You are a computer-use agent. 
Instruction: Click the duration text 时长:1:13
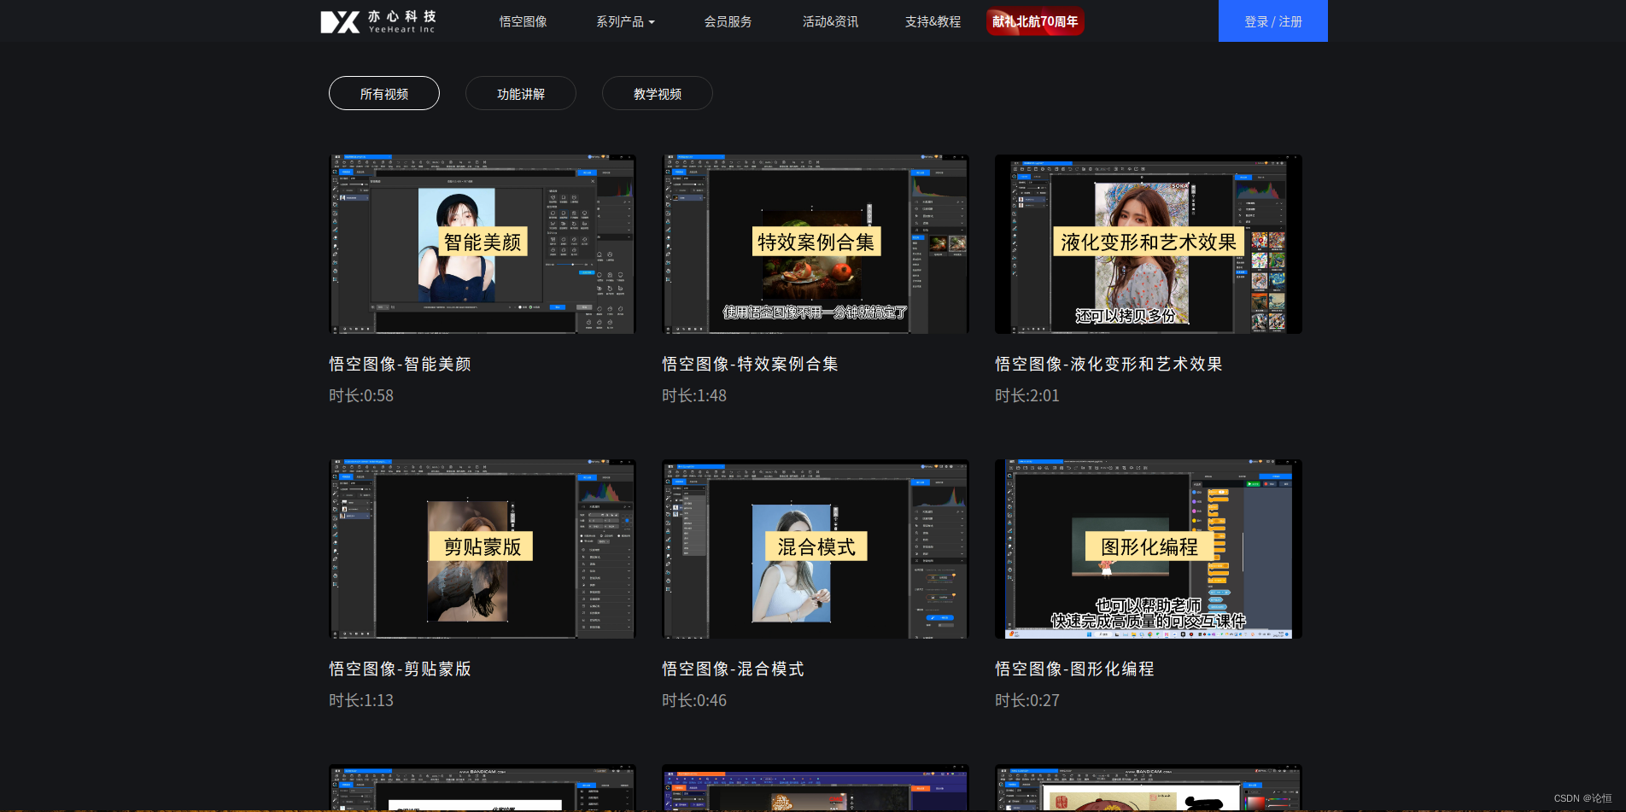point(361,700)
